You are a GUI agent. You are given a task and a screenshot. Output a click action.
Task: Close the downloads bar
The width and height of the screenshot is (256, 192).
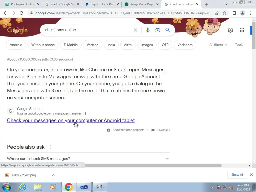pos(251,175)
